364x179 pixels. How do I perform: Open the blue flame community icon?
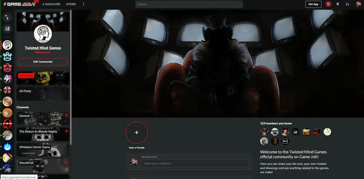pos(7,147)
